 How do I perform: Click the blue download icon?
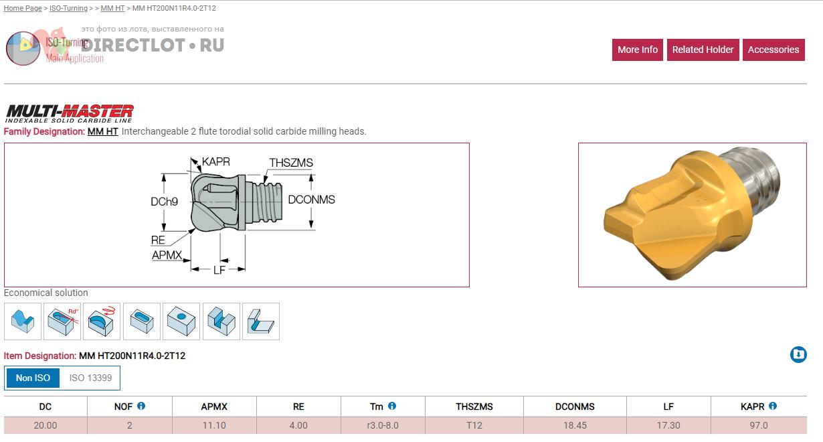click(x=798, y=354)
